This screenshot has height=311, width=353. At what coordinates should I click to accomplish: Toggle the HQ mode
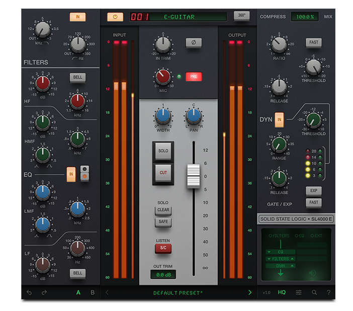[x=282, y=292]
